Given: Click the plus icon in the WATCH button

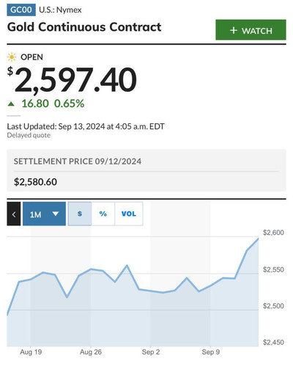Looking at the screenshot, I should [x=234, y=30].
